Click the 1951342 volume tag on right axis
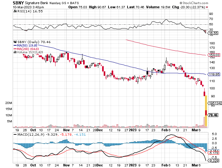Image resolution: width=222 pixels, height=168 pixels. 215,103
